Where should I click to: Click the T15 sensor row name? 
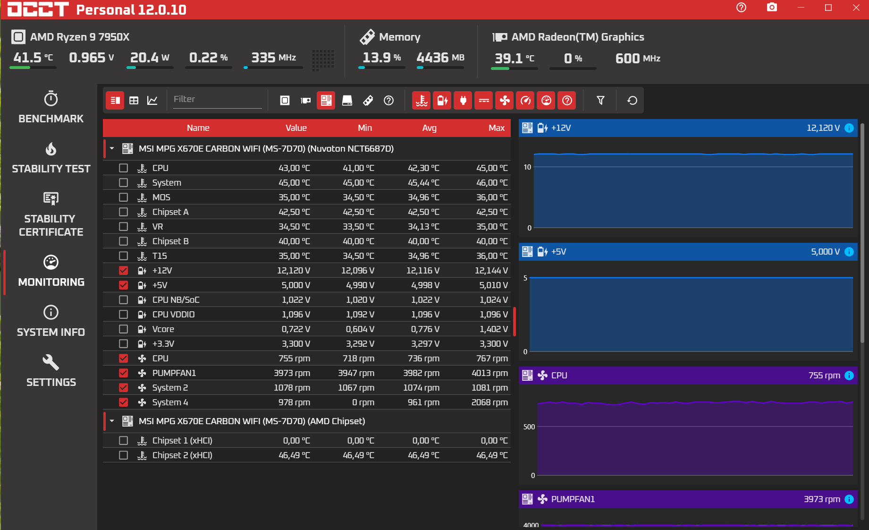[x=160, y=256]
